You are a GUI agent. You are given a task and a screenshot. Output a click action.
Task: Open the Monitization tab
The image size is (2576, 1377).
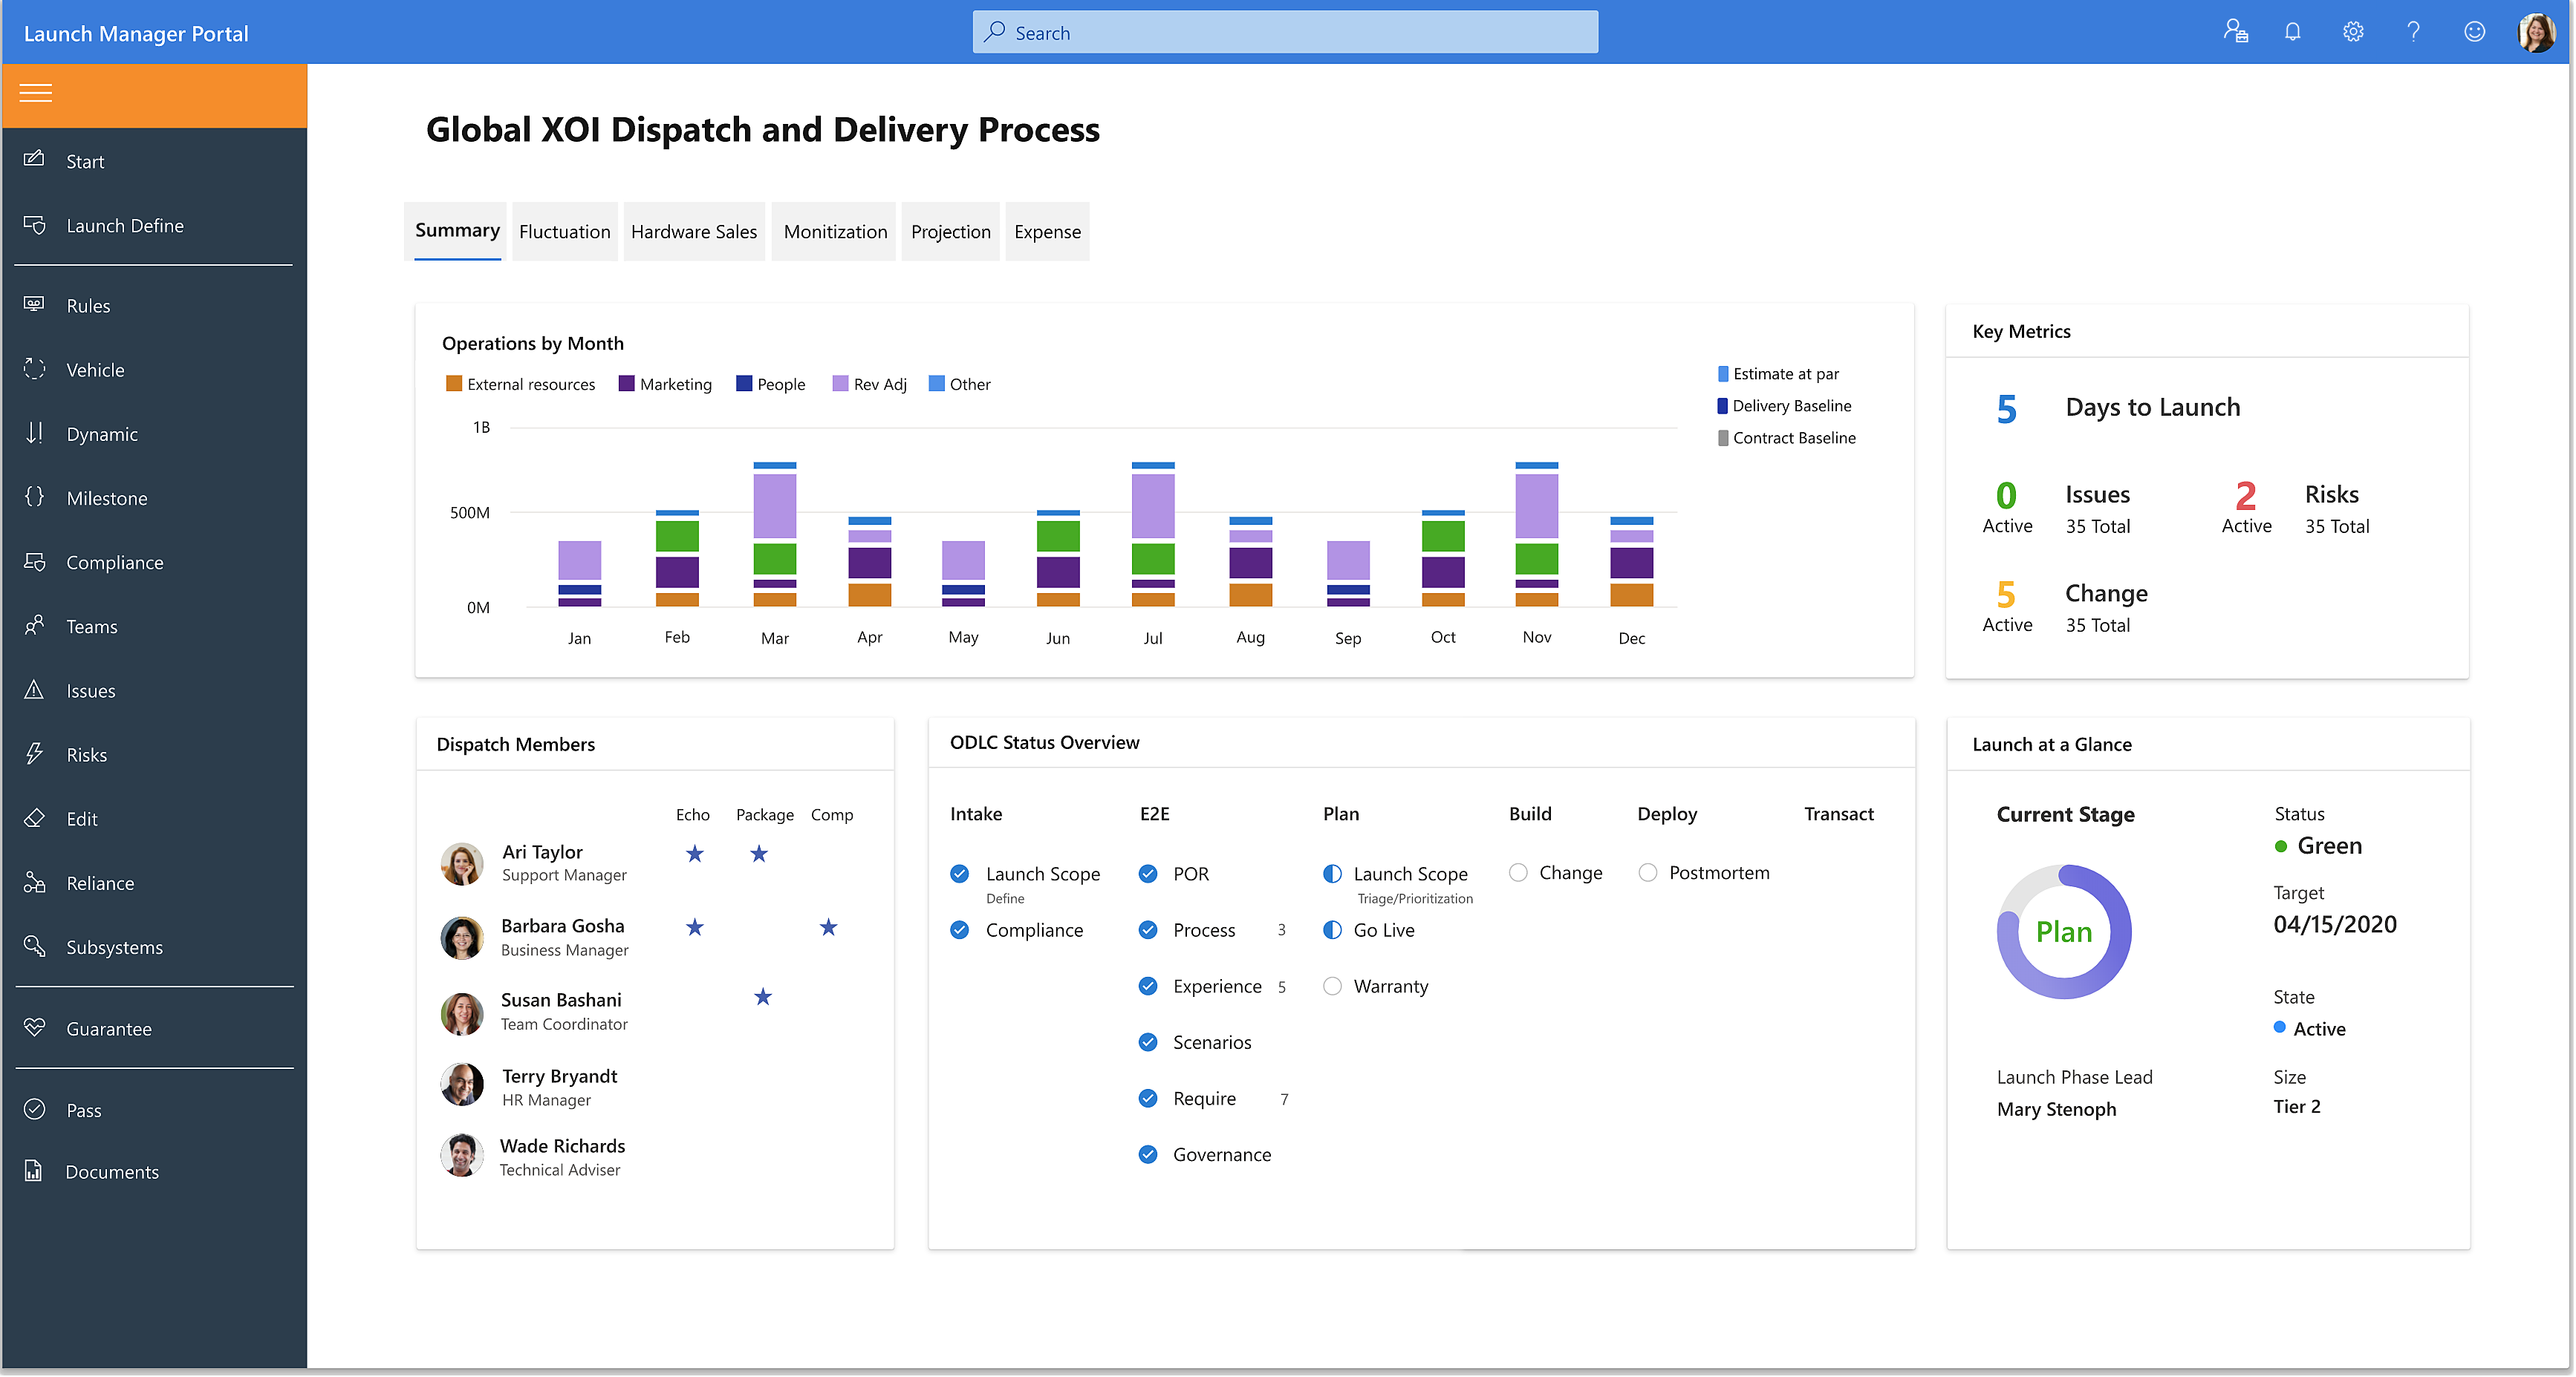pyautogui.click(x=836, y=232)
